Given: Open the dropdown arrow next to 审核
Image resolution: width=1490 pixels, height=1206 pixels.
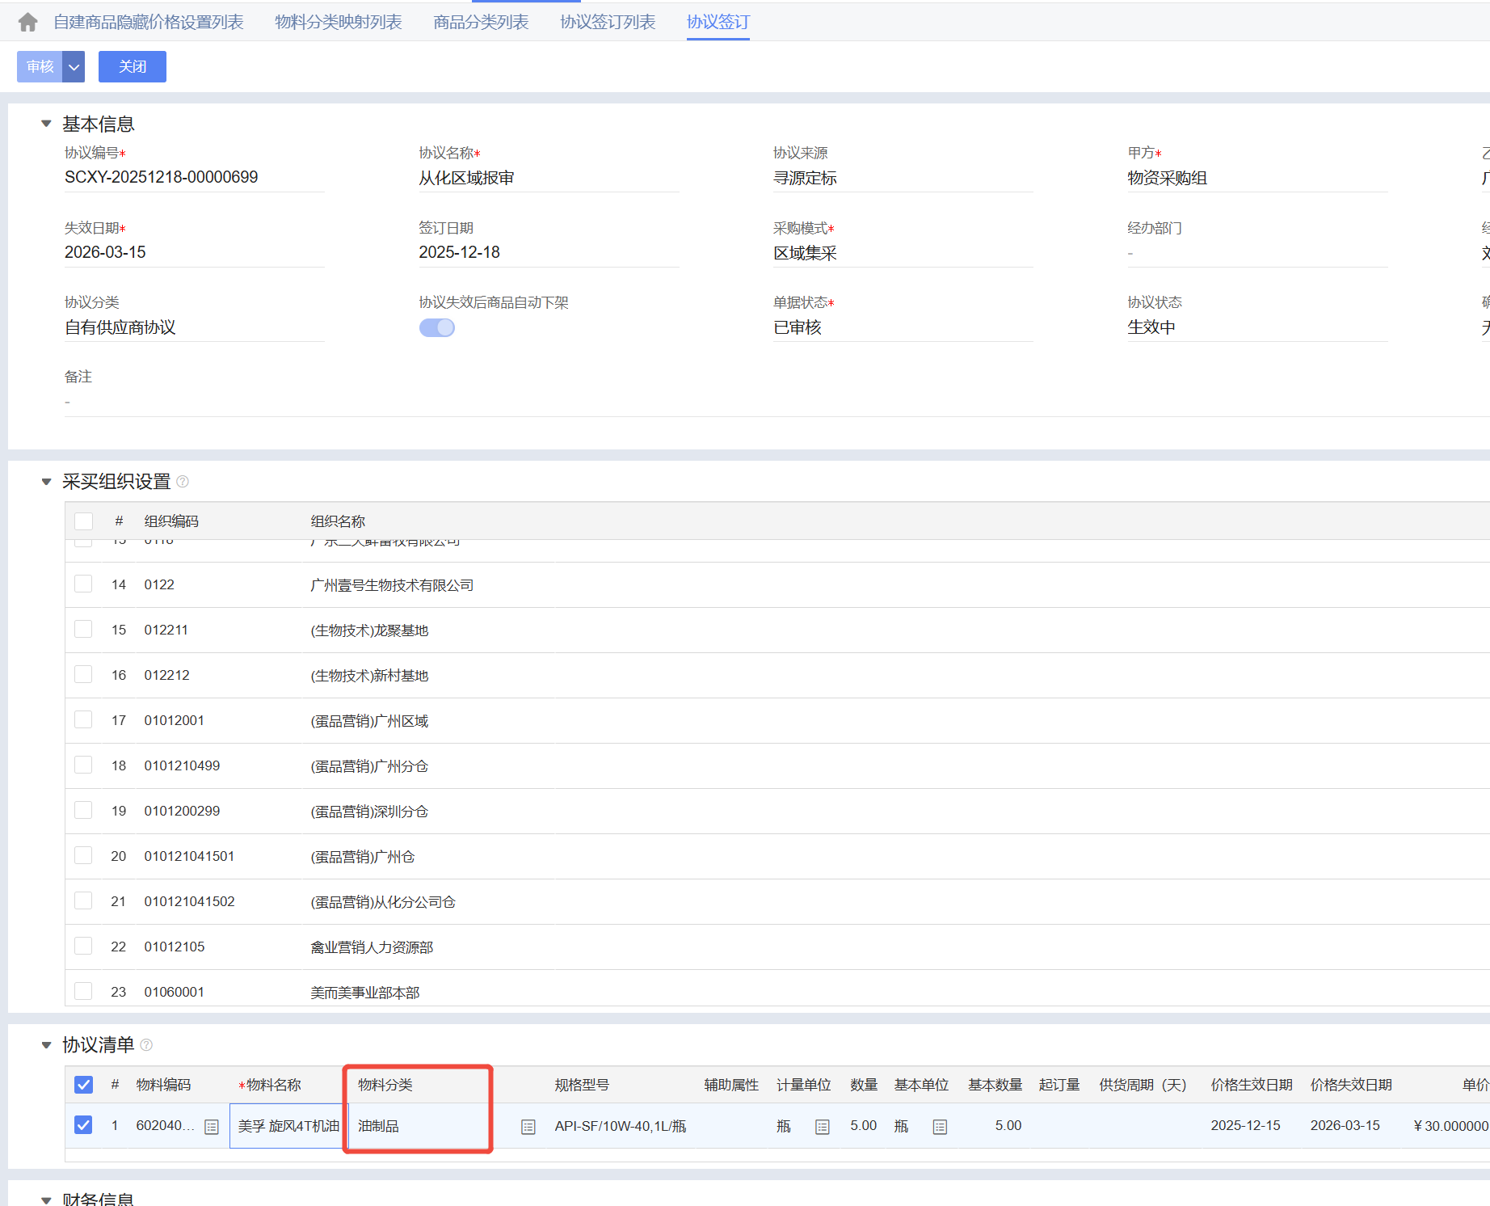Looking at the screenshot, I should pyautogui.click(x=74, y=66).
